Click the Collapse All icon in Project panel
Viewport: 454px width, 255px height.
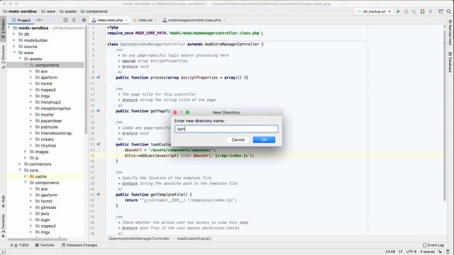74,21
